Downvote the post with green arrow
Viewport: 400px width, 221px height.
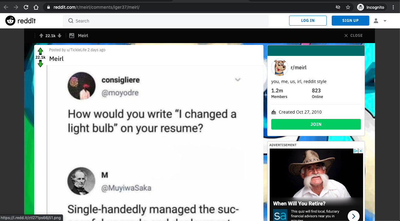[40, 64]
